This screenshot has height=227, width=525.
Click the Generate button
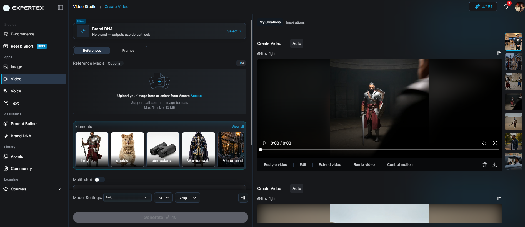coord(160,217)
